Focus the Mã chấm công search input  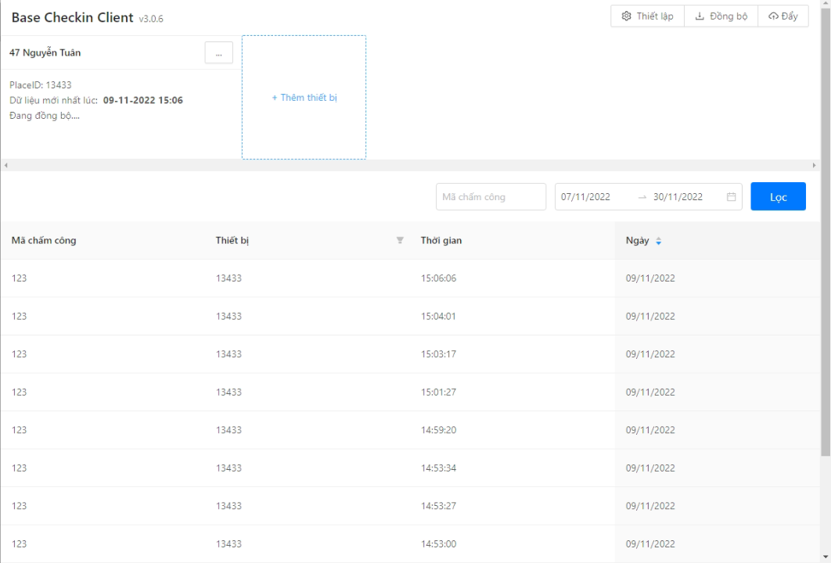491,197
